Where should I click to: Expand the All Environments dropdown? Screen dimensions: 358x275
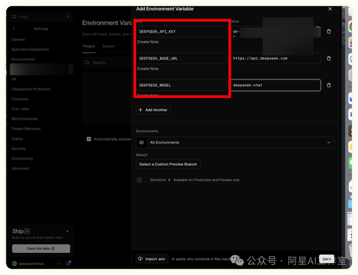coord(235,142)
